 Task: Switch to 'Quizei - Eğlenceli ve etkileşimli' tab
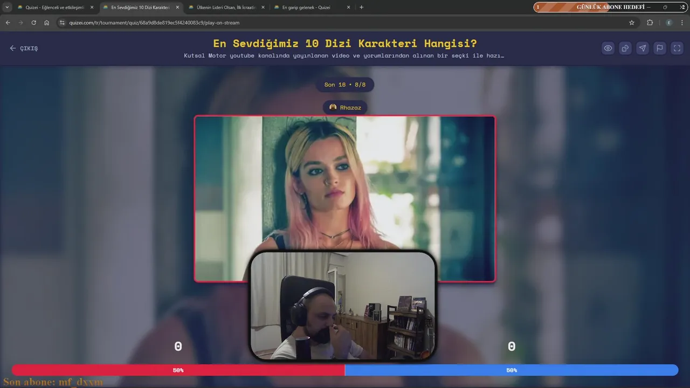point(55,8)
